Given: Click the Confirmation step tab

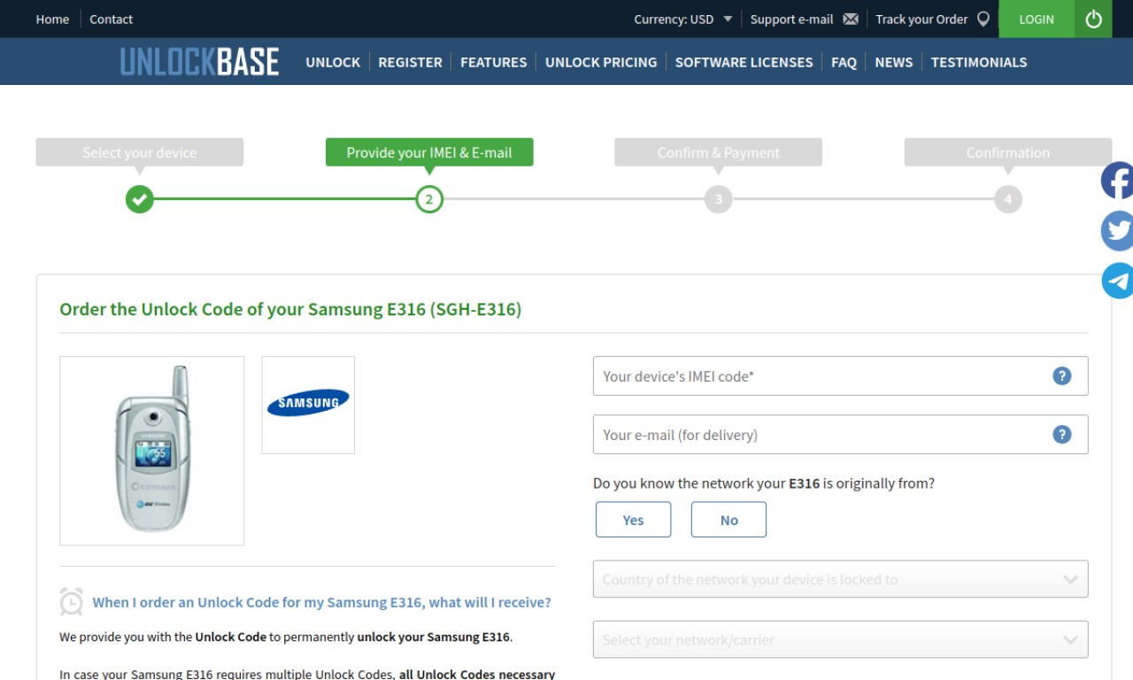Looking at the screenshot, I should pos(1008,152).
